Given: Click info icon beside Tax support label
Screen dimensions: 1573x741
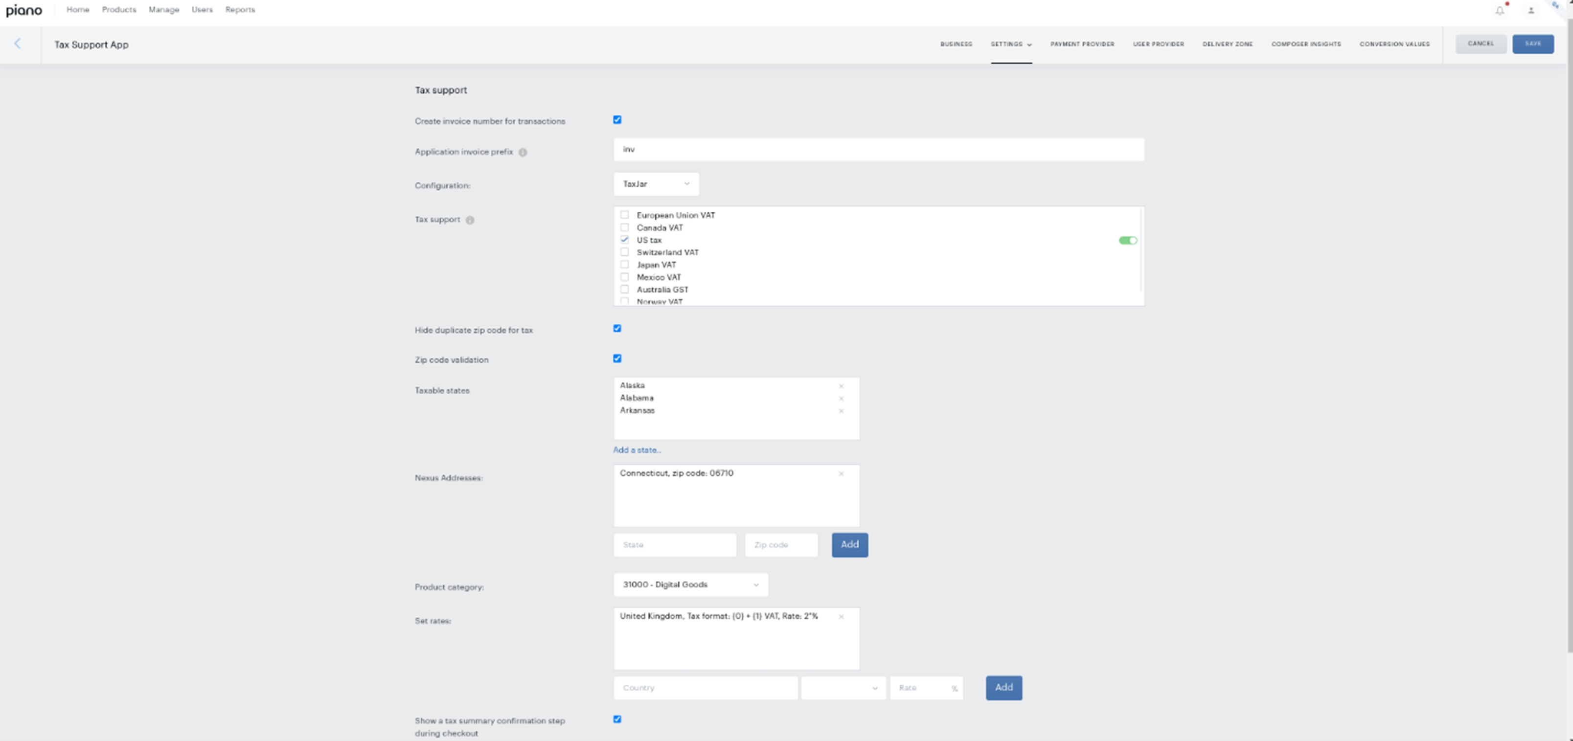Looking at the screenshot, I should point(470,220).
